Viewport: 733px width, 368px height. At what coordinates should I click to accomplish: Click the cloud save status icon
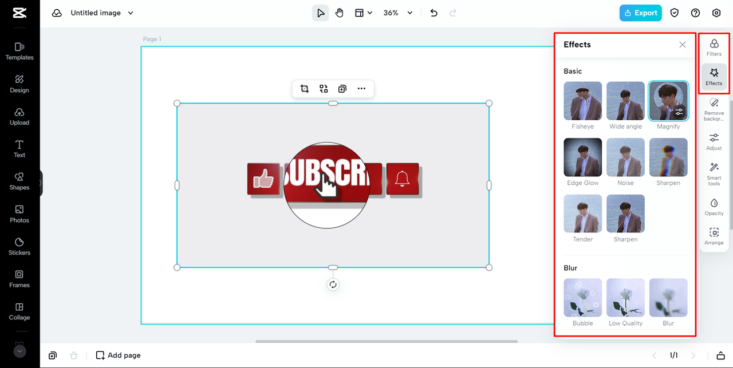(x=57, y=13)
